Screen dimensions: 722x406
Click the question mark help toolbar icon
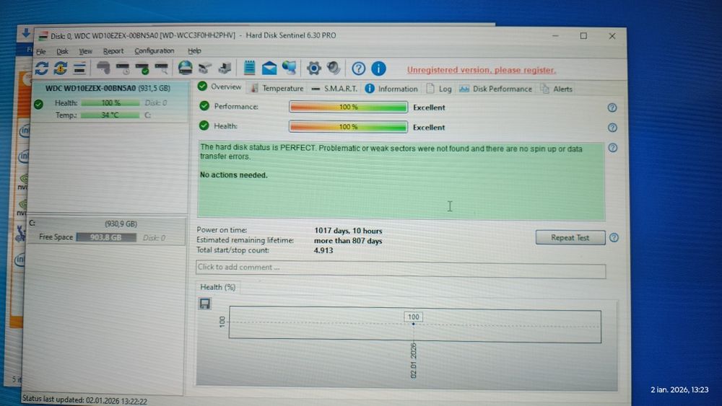358,69
